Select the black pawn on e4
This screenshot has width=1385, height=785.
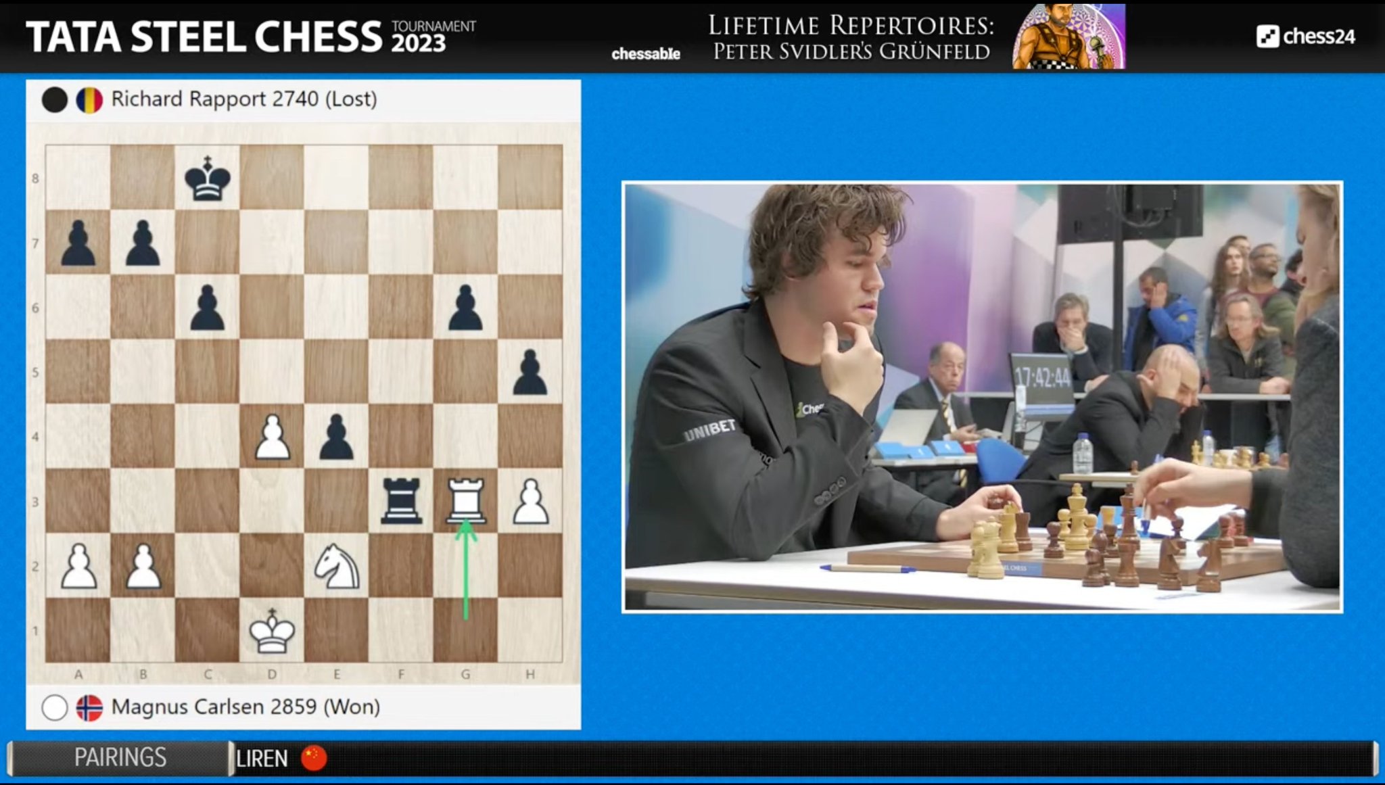click(x=336, y=437)
